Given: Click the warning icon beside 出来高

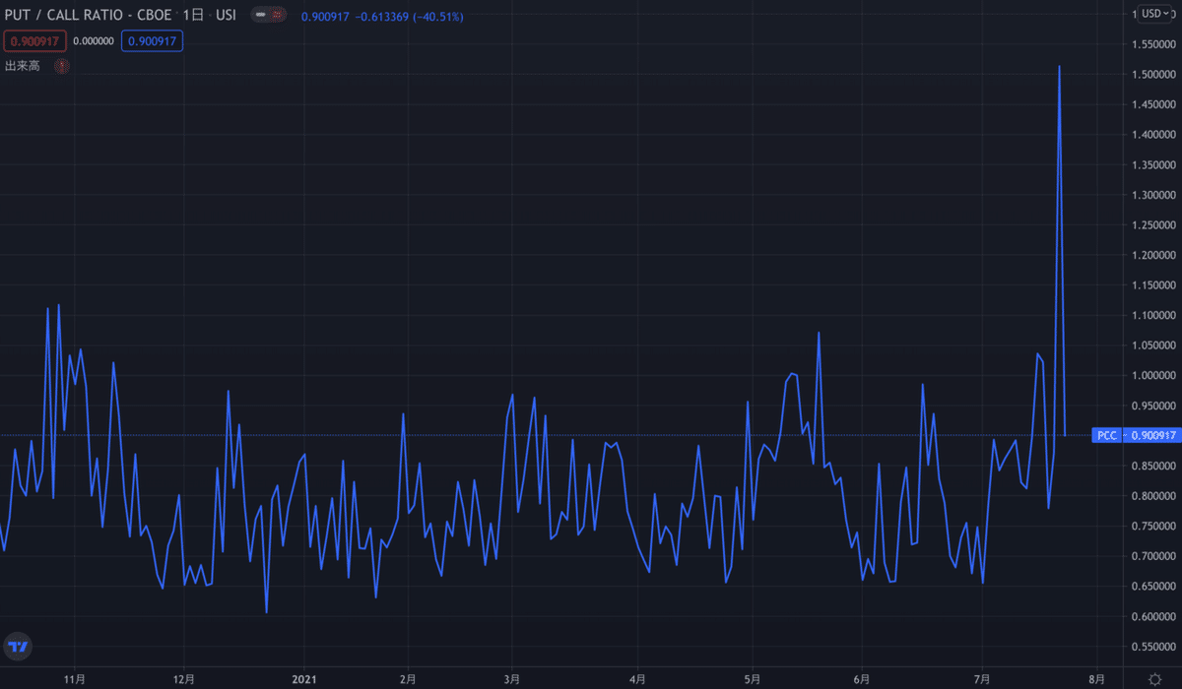Looking at the screenshot, I should [x=61, y=66].
